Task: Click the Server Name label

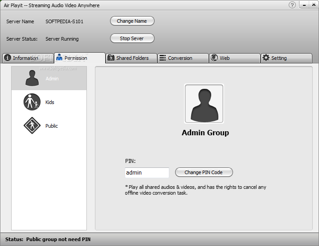Action: (20, 21)
